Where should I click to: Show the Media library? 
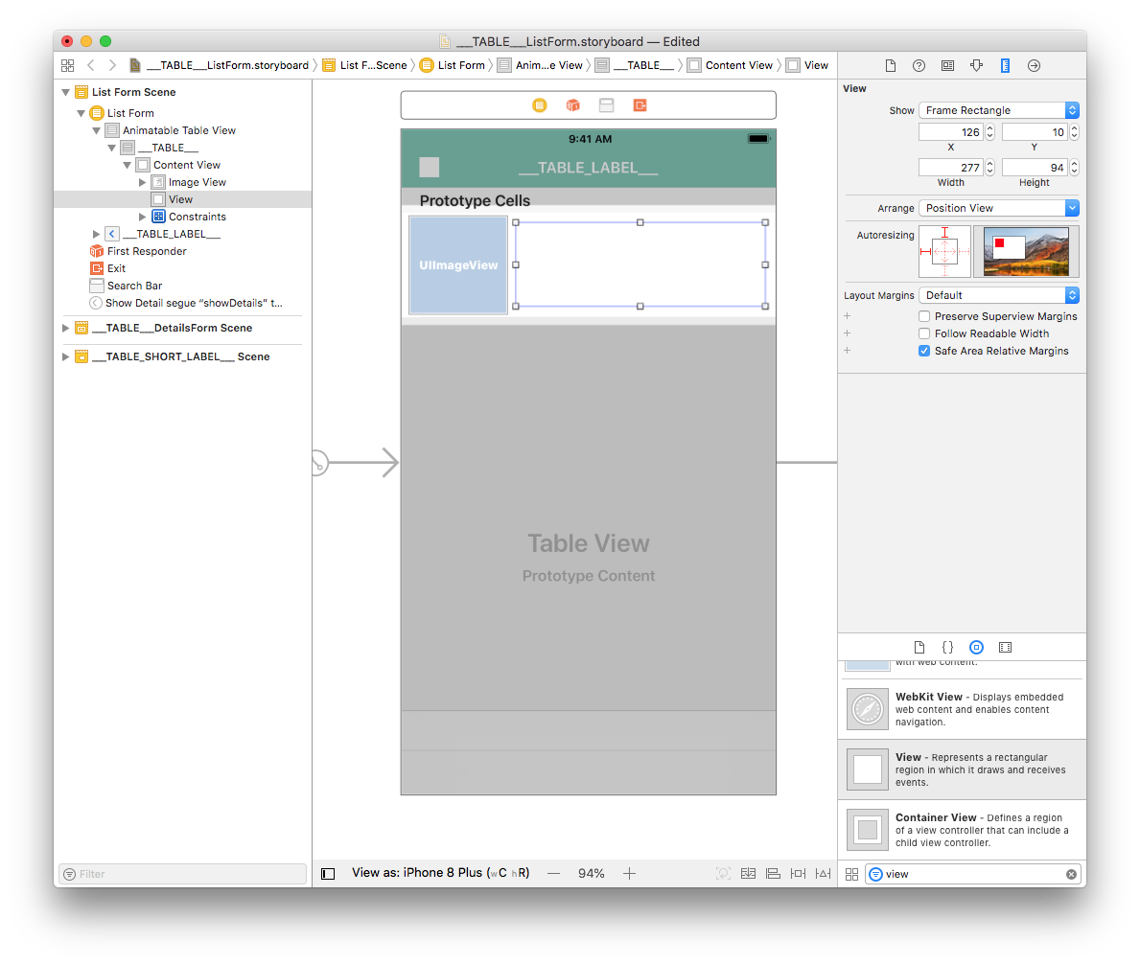click(x=1006, y=647)
